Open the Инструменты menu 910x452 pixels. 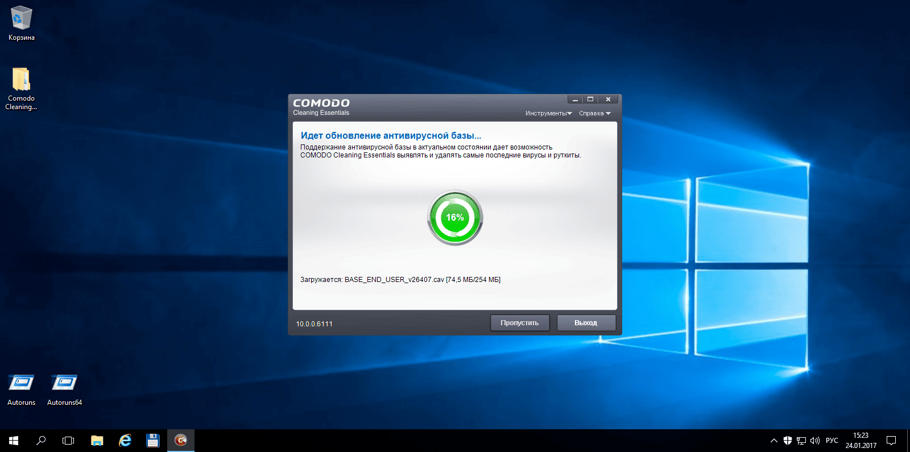point(548,113)
